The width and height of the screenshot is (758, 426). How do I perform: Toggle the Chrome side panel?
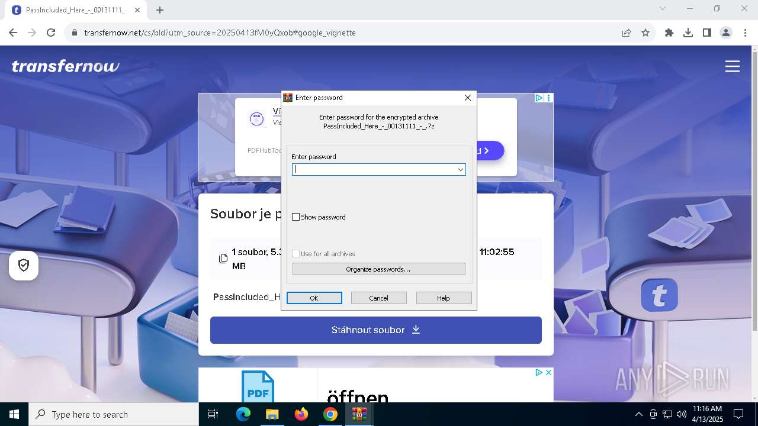[707, 33]
